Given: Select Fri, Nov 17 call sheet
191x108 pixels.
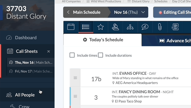Looking at the screenshot, I should point(31,71).
